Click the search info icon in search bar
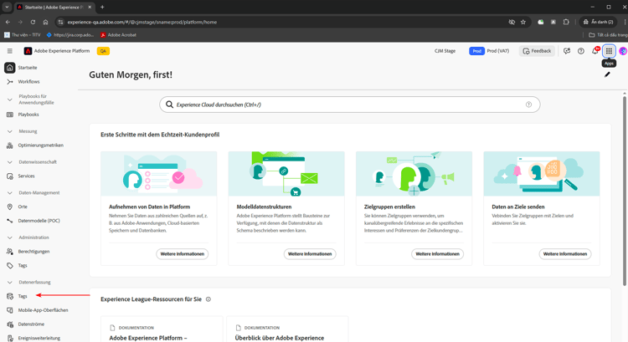Image resolution: width=628 pixels, height=342 pixels. coord(528,105)
